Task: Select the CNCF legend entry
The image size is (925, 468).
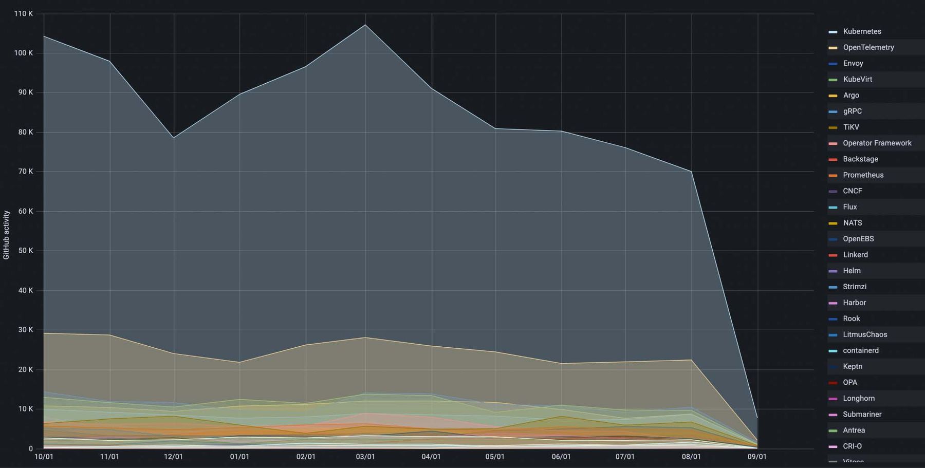Action: tap(852, 191)
